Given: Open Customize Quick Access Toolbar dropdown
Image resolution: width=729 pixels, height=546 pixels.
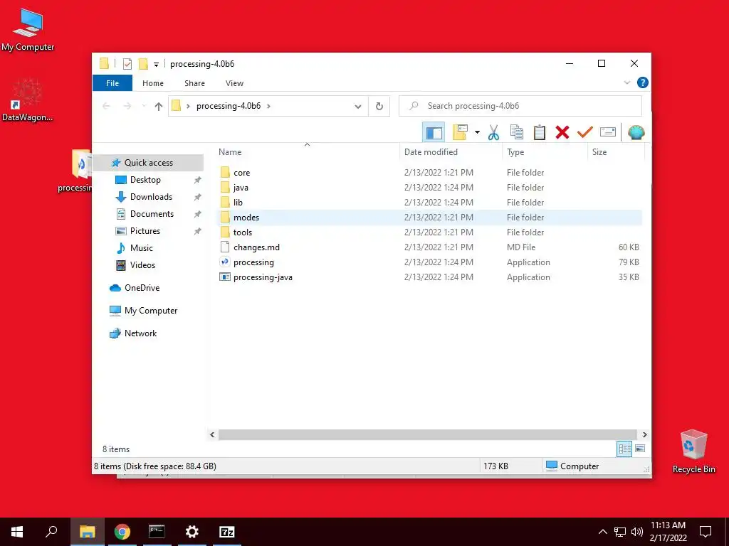Looking at the screenshot, I should pos(156,65).
